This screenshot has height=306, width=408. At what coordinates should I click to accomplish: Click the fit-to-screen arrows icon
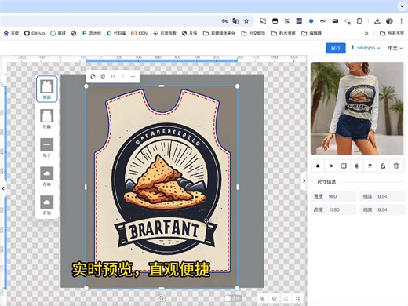[286, 298]
